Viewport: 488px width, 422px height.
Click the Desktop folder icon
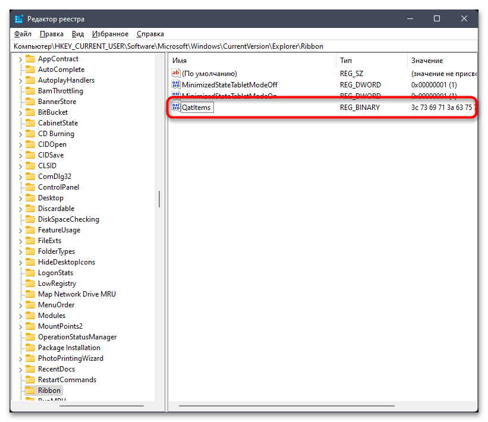coord(30,197)
